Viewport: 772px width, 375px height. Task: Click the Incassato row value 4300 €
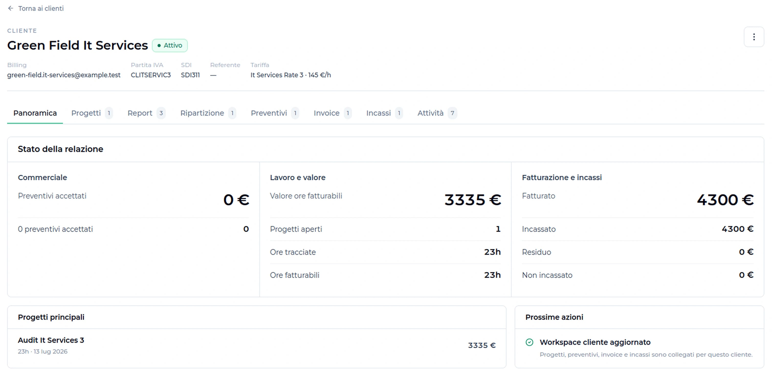click(x=737, y=229)
